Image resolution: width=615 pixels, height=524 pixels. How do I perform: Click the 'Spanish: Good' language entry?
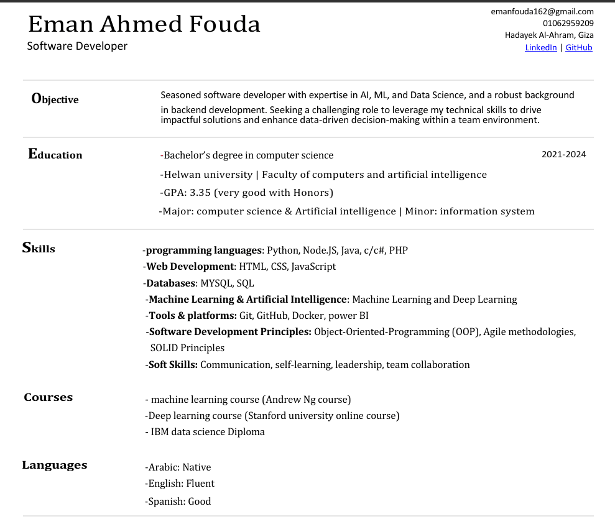coord(179,502)
